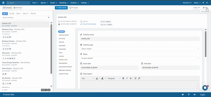Click the TV mode button
The width and height of the screenshot is (211, 97).
click(74, 8)
